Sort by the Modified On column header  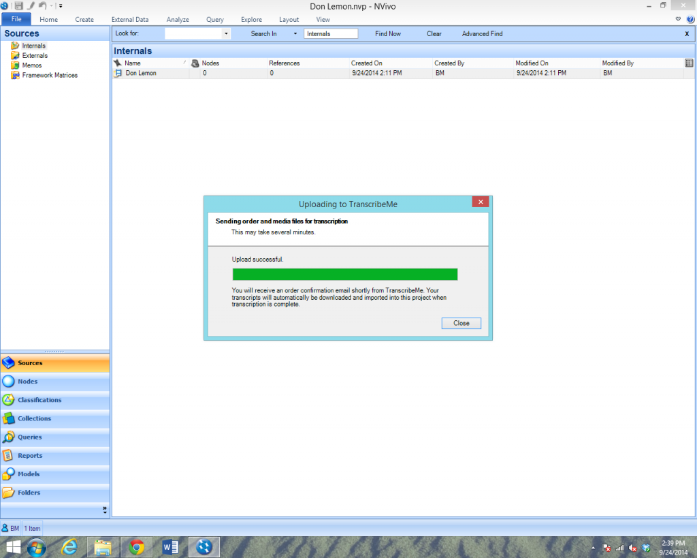555,63
